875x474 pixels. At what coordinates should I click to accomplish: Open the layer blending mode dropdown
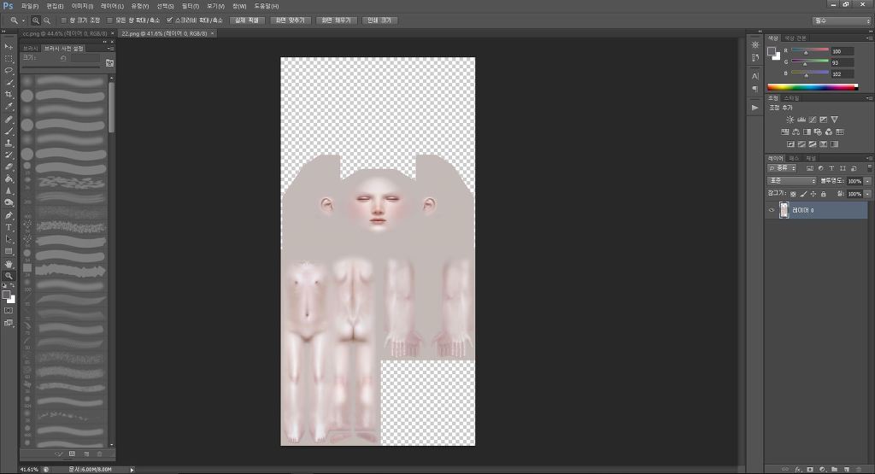791,181
